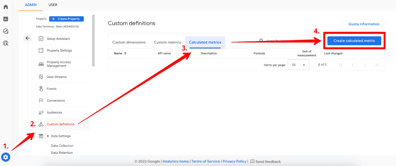Click the Property Access Management people icon
This screenshot has height=166, width=396.
(41, 64)
